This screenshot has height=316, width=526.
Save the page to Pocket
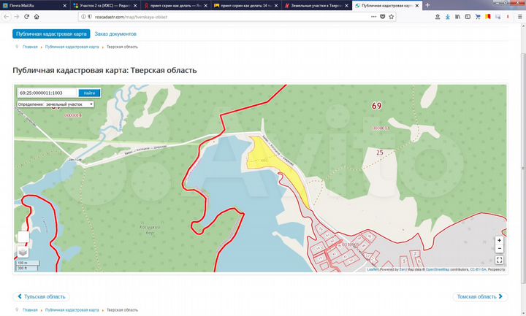382,16
